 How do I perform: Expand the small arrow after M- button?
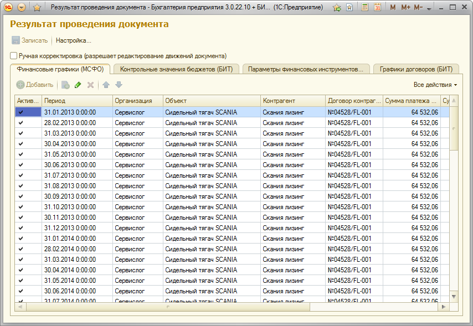[429, 8]
